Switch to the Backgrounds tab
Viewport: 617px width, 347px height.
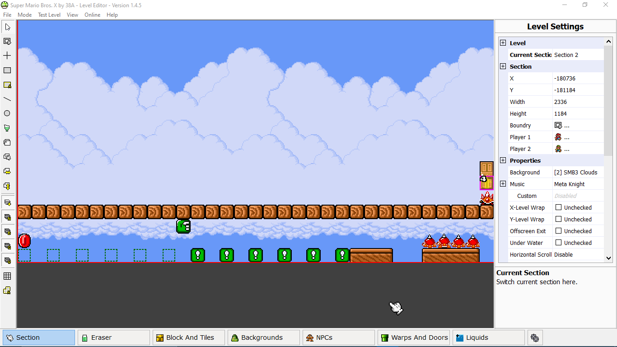pos(264,338)
